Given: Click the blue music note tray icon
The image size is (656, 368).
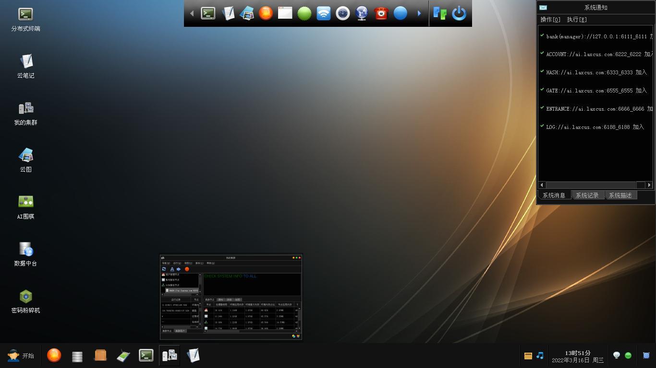Looking at the screenshot, I should (x=540, y=356).
